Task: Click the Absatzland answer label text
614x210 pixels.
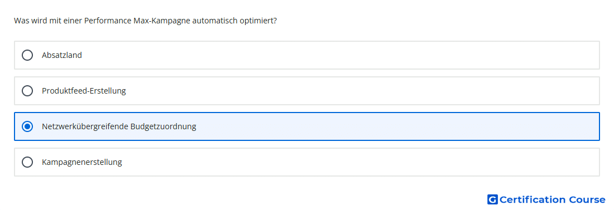Action: (x=62, y=55)
